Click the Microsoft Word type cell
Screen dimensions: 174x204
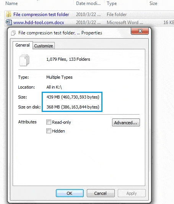[x=125, y=23]
